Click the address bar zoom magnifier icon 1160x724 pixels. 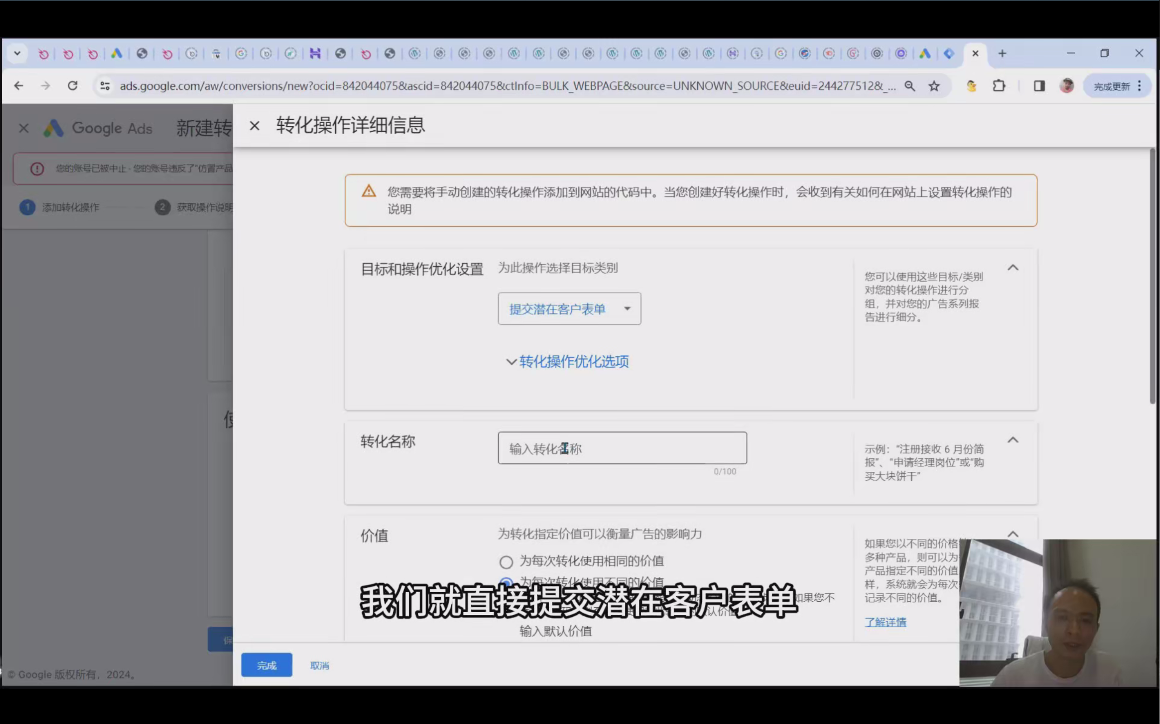pyautogui.click(x=909, y=86)
